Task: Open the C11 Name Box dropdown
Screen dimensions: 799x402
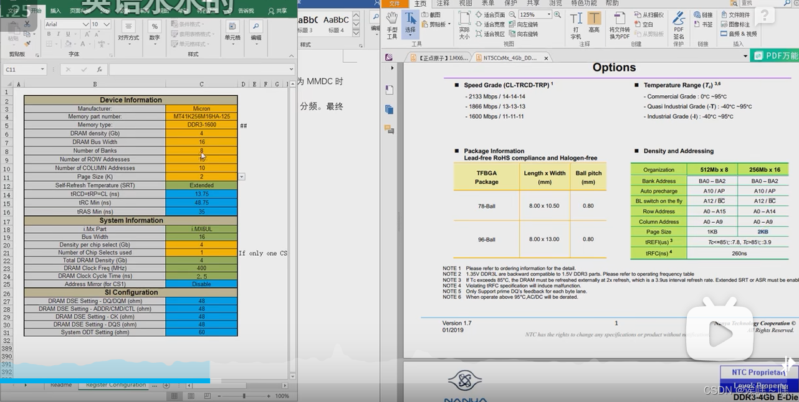Action: point(42,70)
